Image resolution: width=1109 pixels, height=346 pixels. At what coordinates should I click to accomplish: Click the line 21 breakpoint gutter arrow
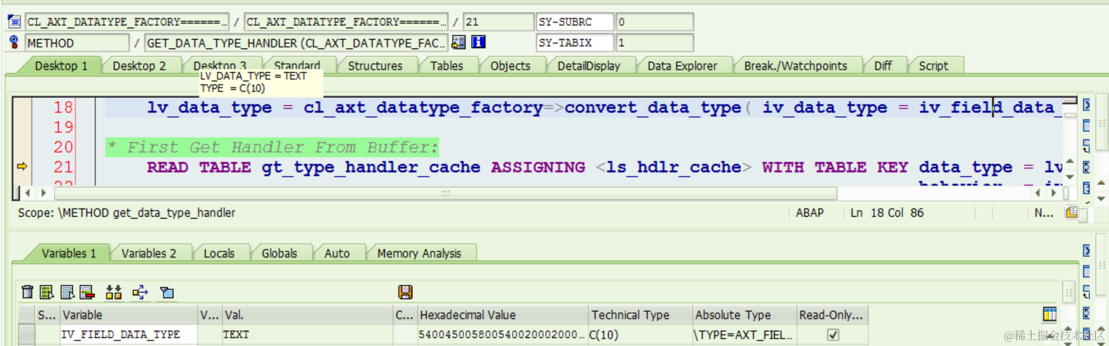tap(21, 167)
